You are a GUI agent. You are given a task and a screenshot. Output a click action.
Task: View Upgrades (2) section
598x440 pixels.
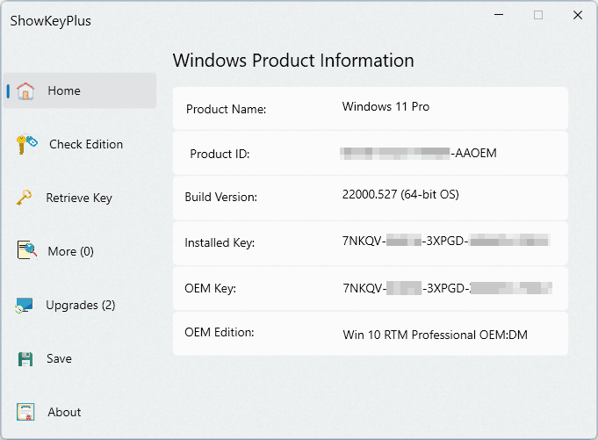81,305
